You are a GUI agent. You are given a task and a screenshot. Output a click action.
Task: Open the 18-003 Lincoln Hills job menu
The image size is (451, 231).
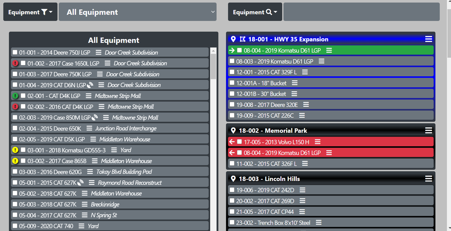[429, 179]
